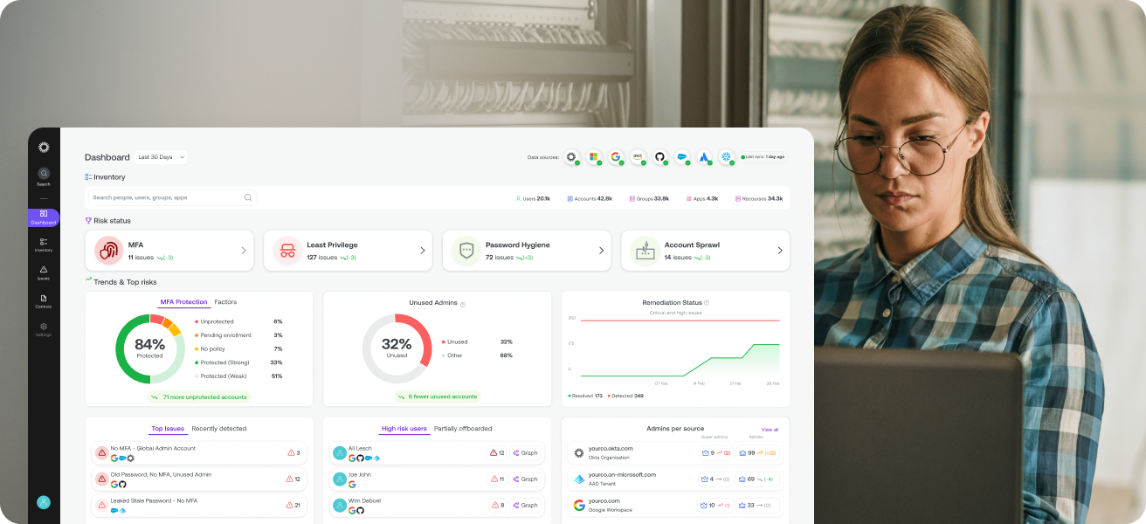The width and height of the screenshot is (1146, 524).
Task: Open the user profile avatar in the sidebar
Action: 44,502
